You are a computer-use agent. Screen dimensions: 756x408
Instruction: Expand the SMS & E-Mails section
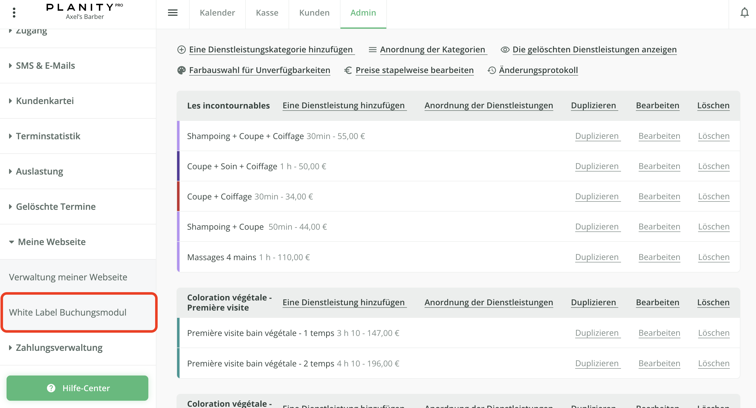tap(45, 65)
